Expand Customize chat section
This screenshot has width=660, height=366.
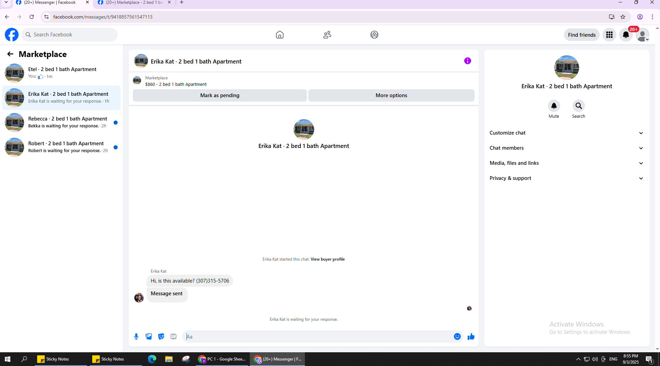567,133
